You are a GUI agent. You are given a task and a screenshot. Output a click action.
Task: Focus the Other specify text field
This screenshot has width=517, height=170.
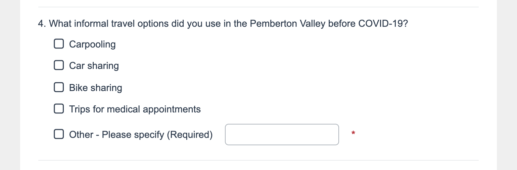point(282,135)
